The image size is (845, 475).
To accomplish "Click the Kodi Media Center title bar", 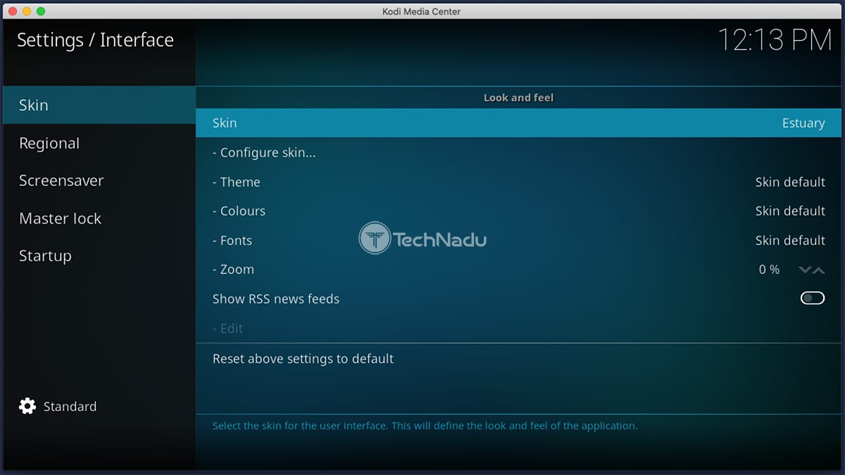I will point(423,11).
